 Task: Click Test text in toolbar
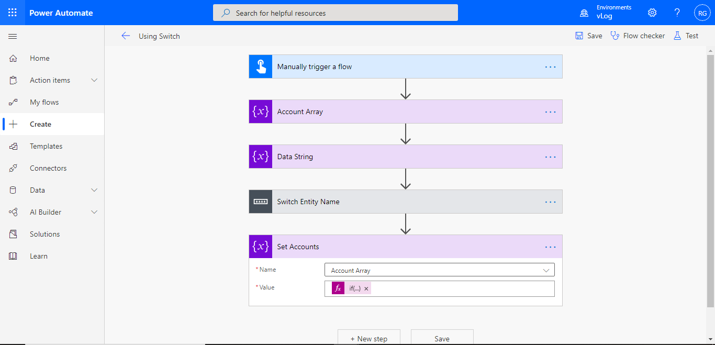692,36
